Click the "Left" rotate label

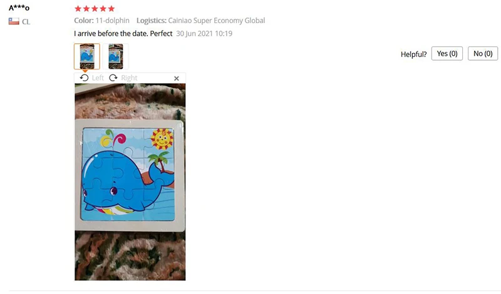(x=98, y=78)
